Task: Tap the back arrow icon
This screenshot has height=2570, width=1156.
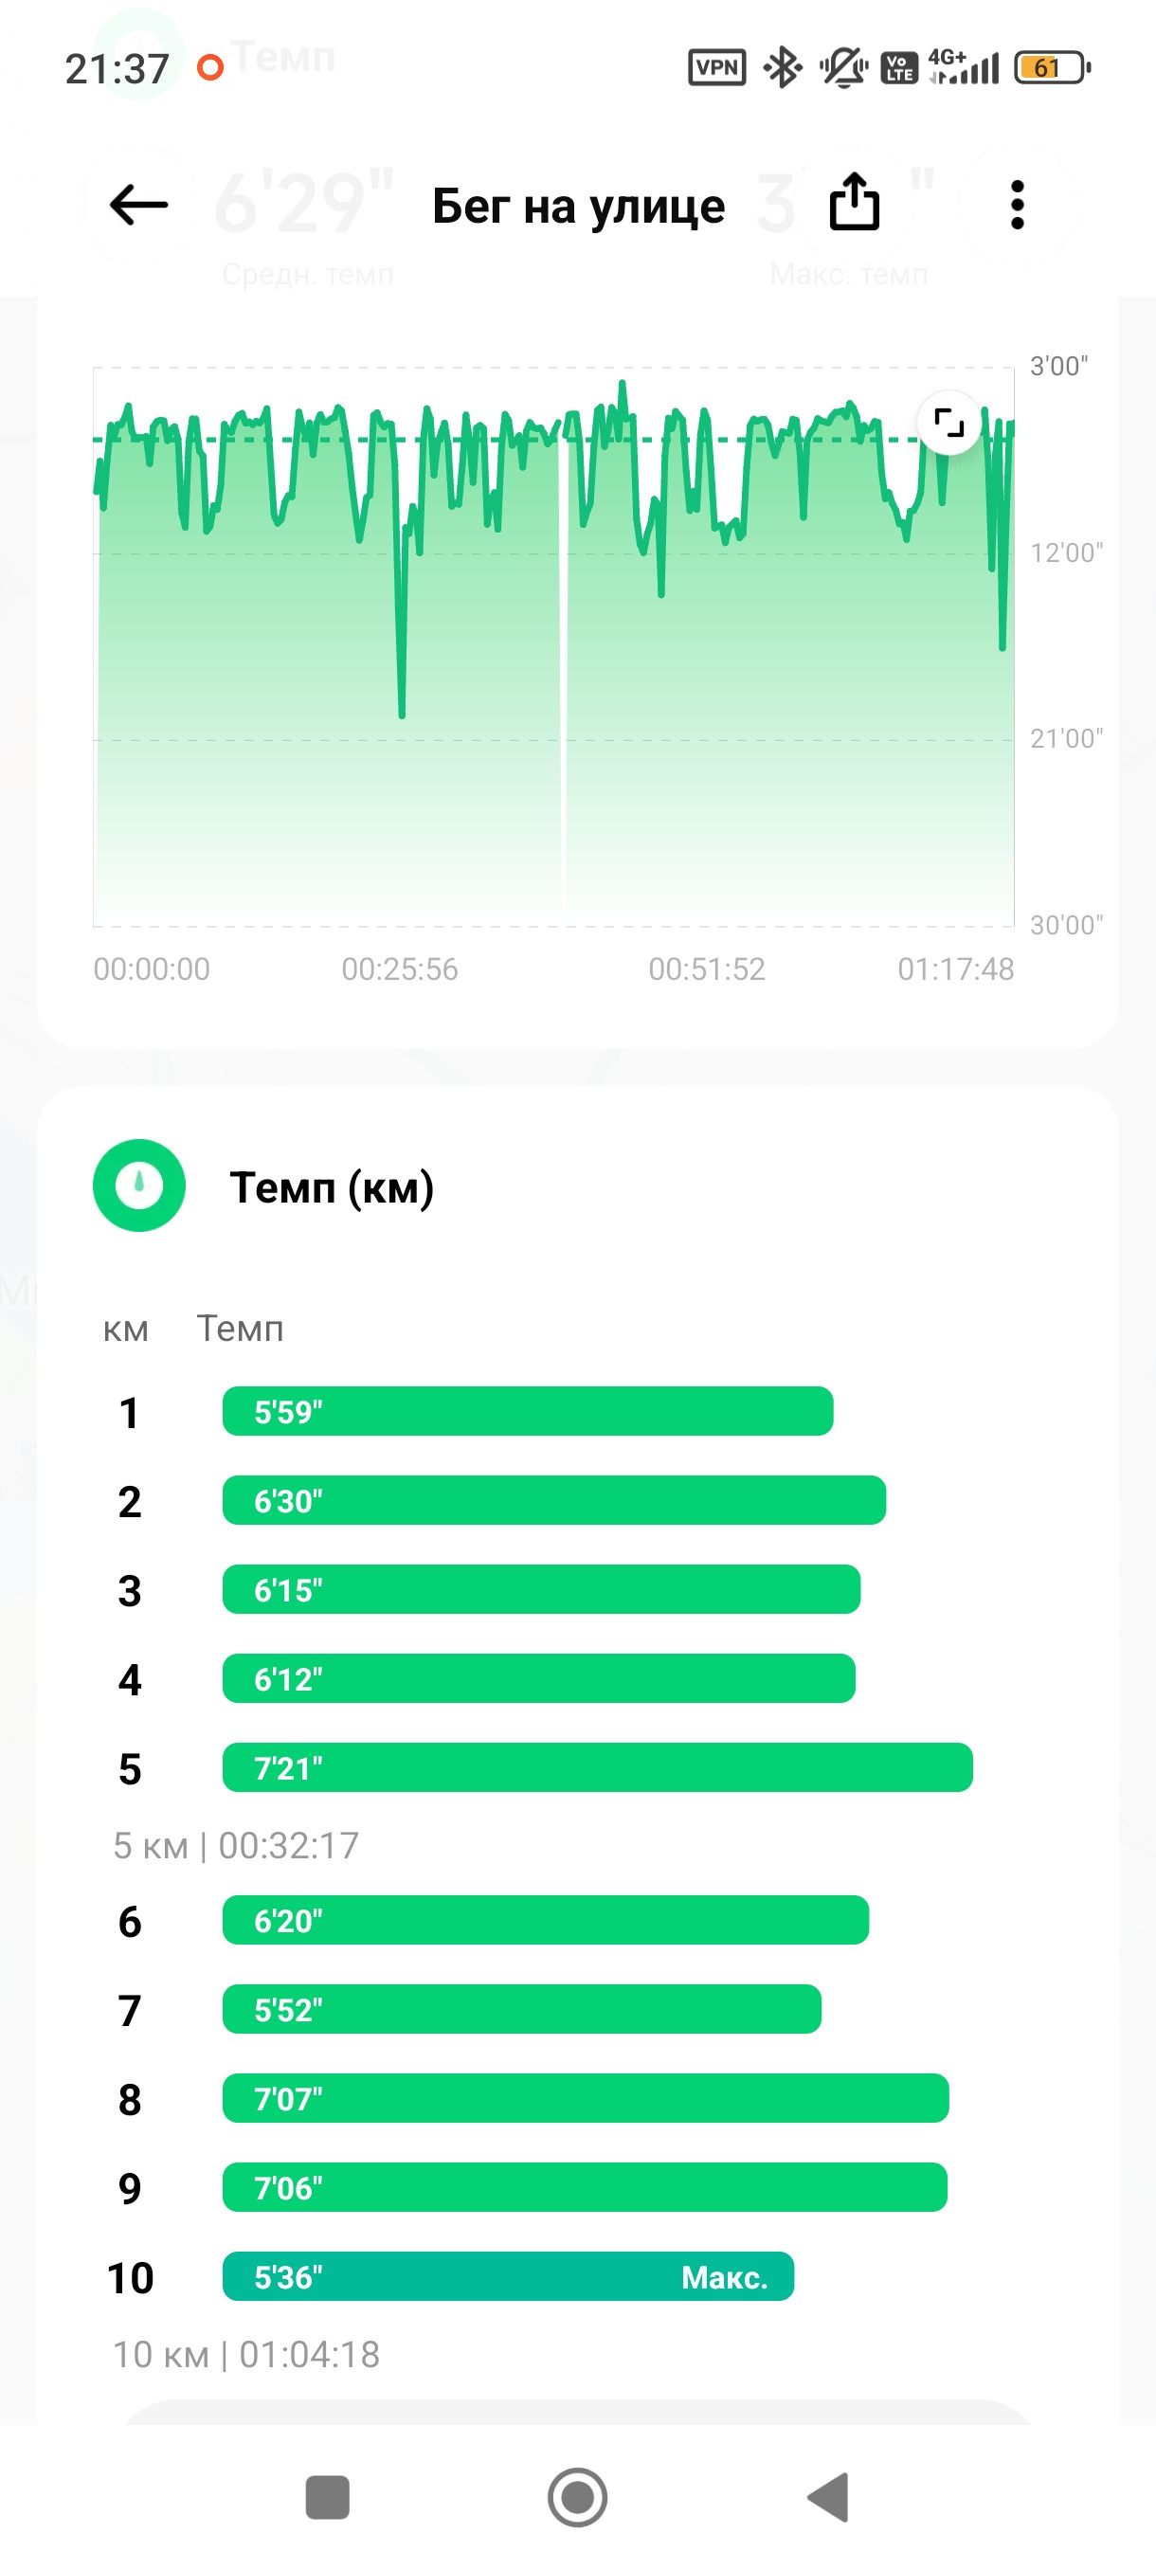Action: point(138,206)
